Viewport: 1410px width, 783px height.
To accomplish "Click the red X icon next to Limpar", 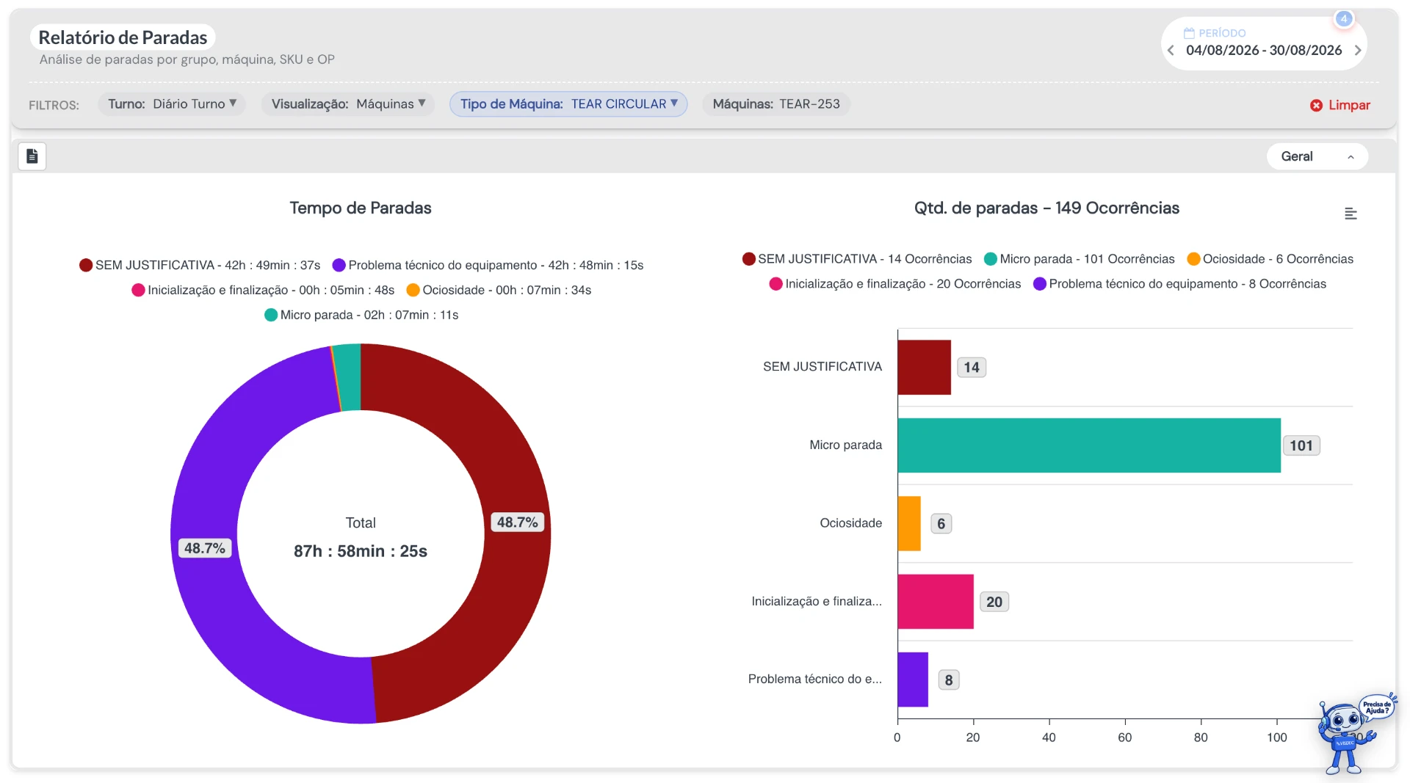I will [1316, 106].
